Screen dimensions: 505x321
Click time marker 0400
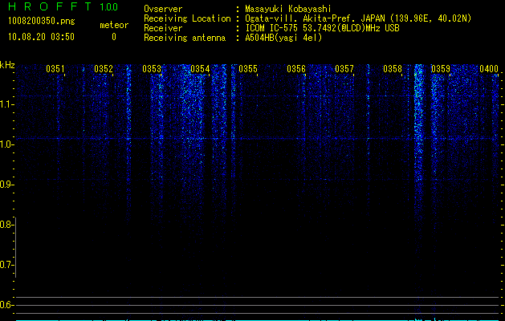tap(489, 69)
